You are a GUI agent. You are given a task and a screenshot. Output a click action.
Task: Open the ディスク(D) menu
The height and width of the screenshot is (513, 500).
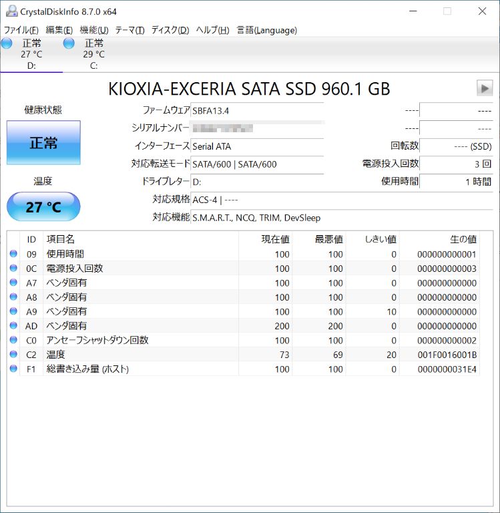point(170,30)
